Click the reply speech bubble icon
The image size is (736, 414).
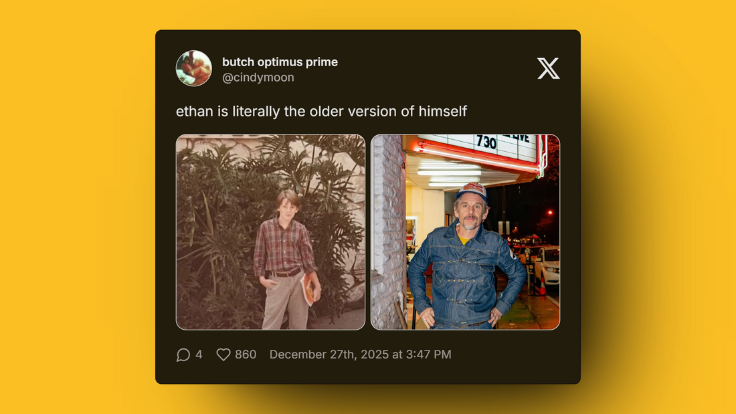[x=183, y=355]
